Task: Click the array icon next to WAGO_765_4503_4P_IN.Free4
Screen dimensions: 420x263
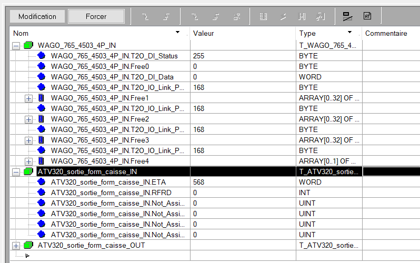Action: pos(42,161)
